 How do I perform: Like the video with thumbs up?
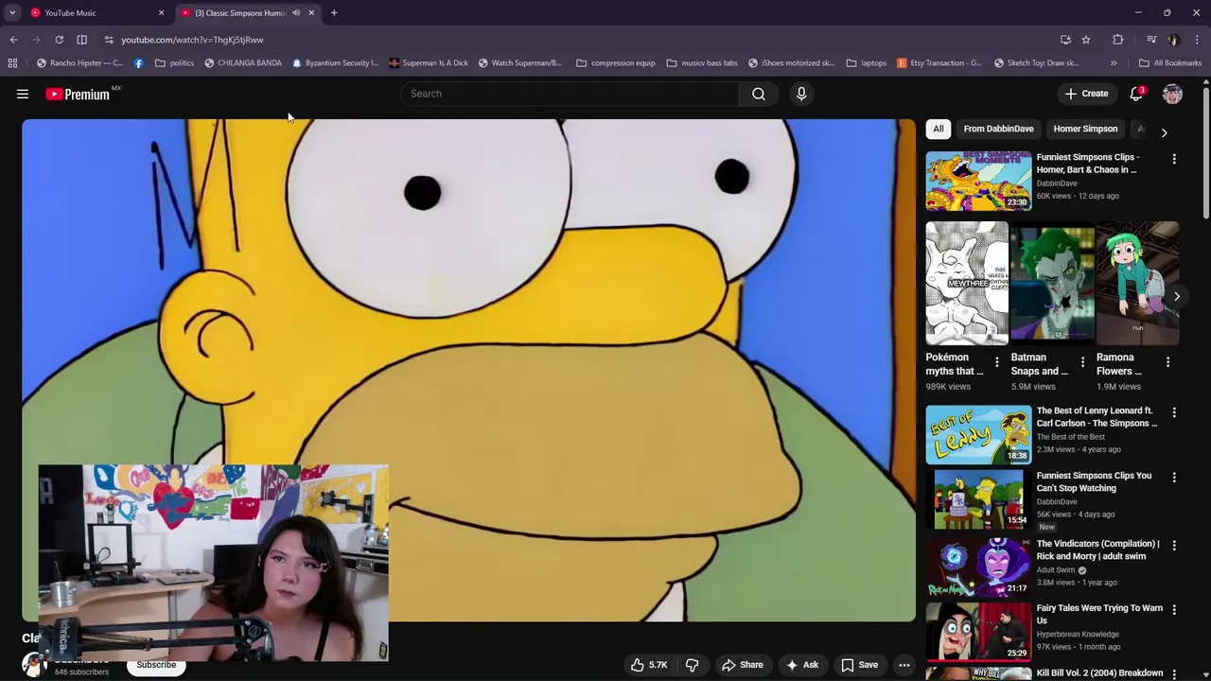pyautogui.click(x=649, y=665)
